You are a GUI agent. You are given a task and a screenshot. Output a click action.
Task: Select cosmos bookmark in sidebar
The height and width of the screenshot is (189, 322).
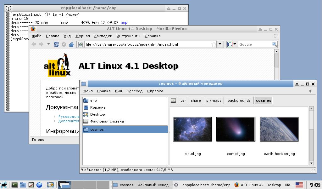[x=125, y=129]
